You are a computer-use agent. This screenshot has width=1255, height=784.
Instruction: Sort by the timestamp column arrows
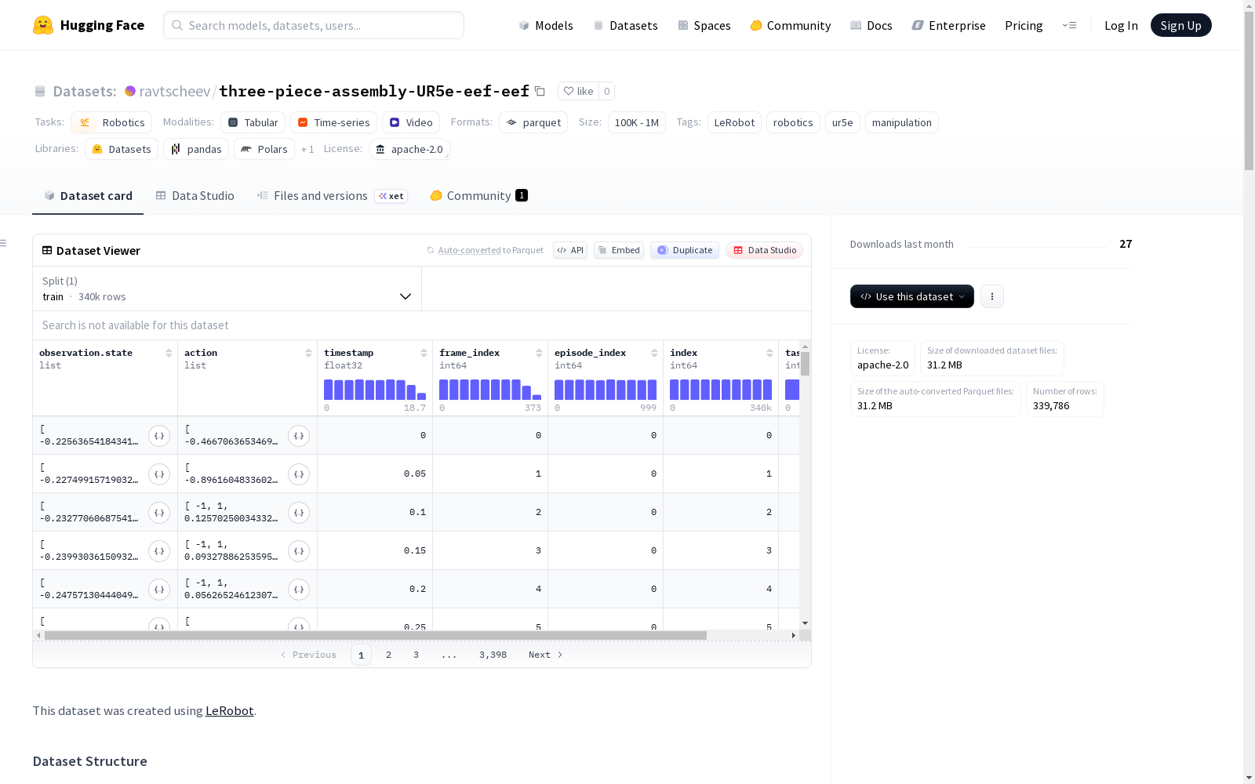(424, 353)
